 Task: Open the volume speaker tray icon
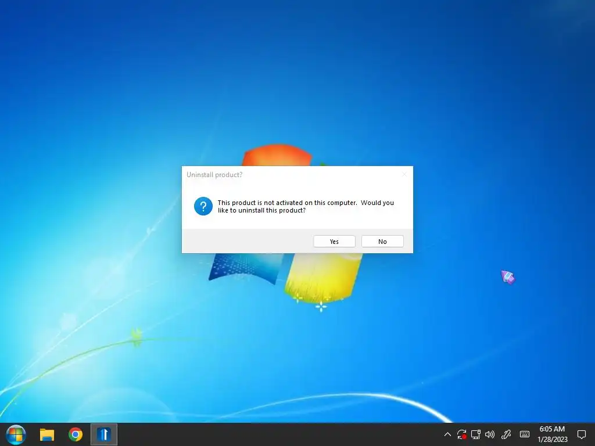click(490, 434)
